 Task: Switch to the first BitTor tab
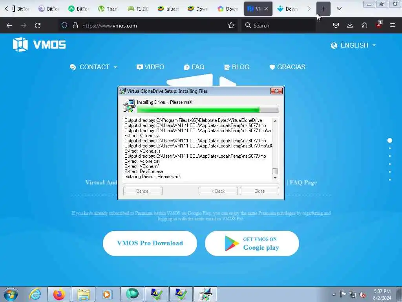pos(20,9)
